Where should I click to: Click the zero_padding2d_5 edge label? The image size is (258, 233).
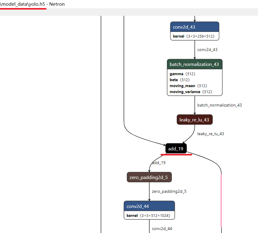tap(169, 191)
